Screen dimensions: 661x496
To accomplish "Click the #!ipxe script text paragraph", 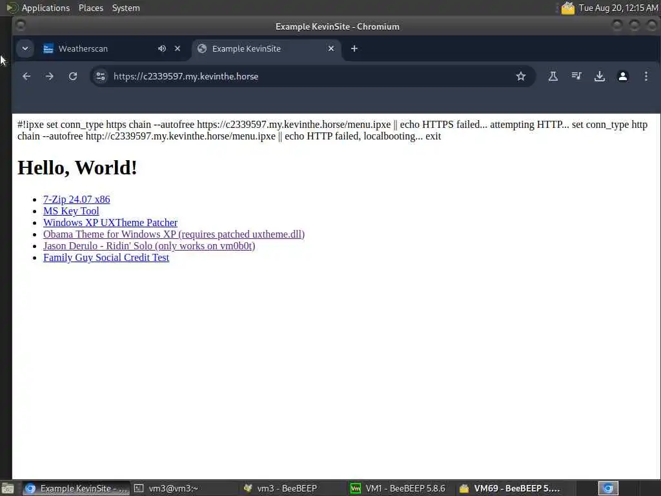I will 332,130.
